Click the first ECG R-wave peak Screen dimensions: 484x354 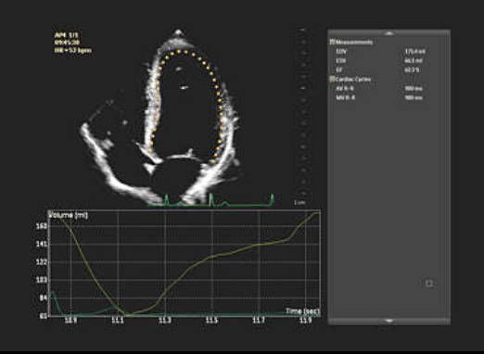(167, 198)
